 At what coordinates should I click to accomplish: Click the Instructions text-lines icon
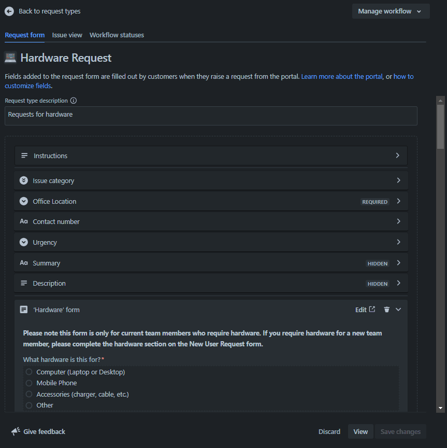(x=24, y=156)
